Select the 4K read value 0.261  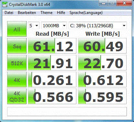[x=52, y=79]
